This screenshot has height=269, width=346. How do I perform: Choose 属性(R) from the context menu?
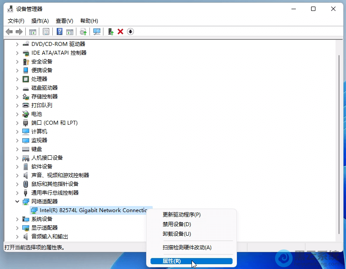coord(171,261)
